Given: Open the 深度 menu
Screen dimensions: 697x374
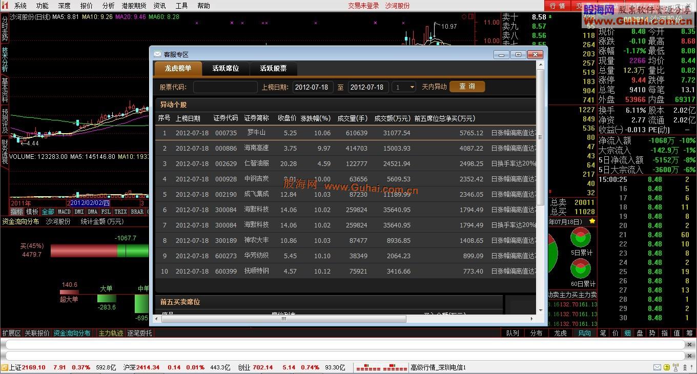Looking at the screenshot, I should (65, 6).
